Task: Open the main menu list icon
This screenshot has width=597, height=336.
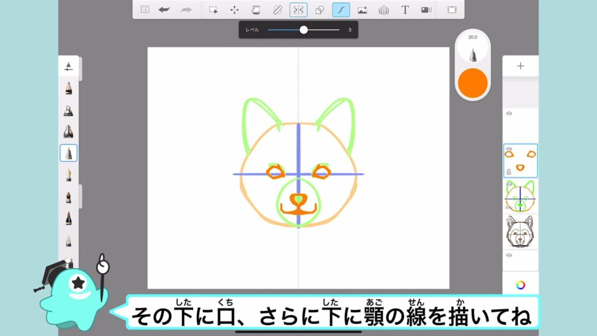Action: (145, 9)
